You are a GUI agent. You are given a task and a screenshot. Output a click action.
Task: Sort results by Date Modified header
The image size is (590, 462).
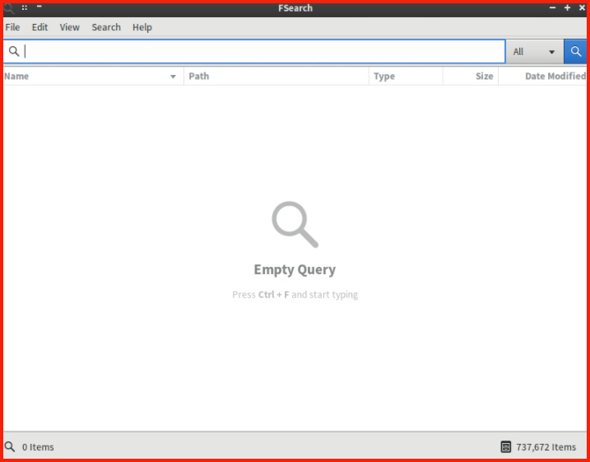pyautogui.click(x=542, y=76)
